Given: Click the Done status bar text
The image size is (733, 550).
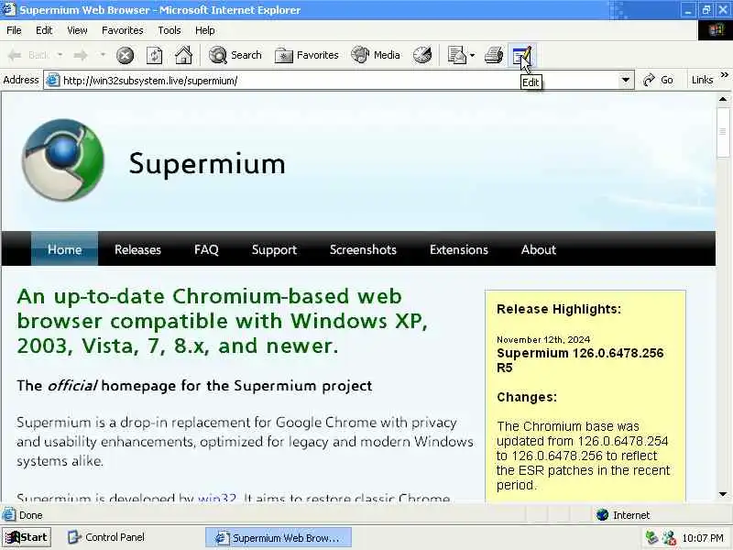Looking at the screenshot, I should click(31, 515).
